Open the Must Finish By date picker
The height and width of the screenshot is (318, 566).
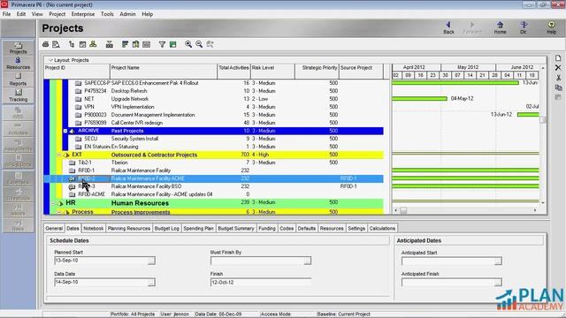(307, 261)
